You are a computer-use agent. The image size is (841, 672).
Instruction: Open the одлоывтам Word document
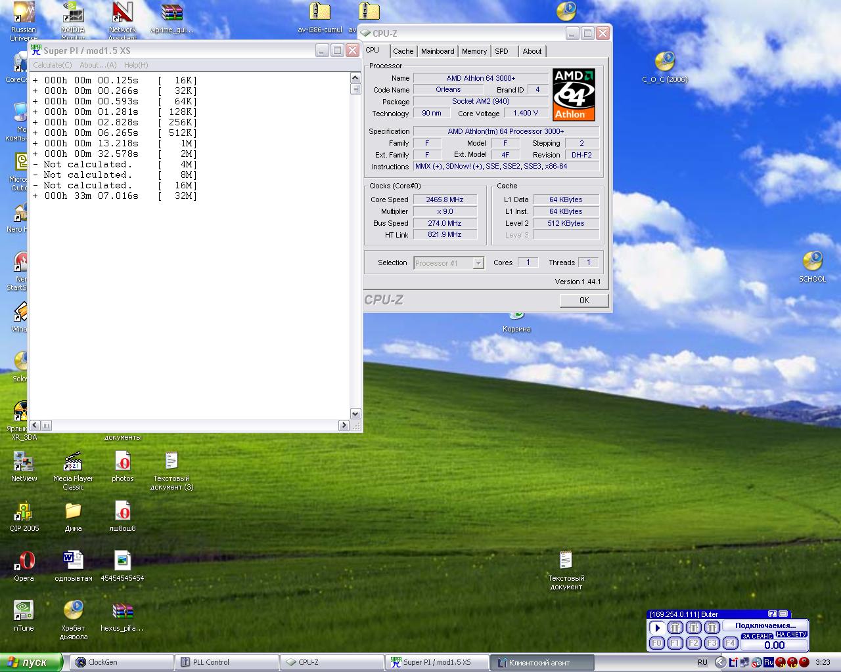tap(73, 566)
